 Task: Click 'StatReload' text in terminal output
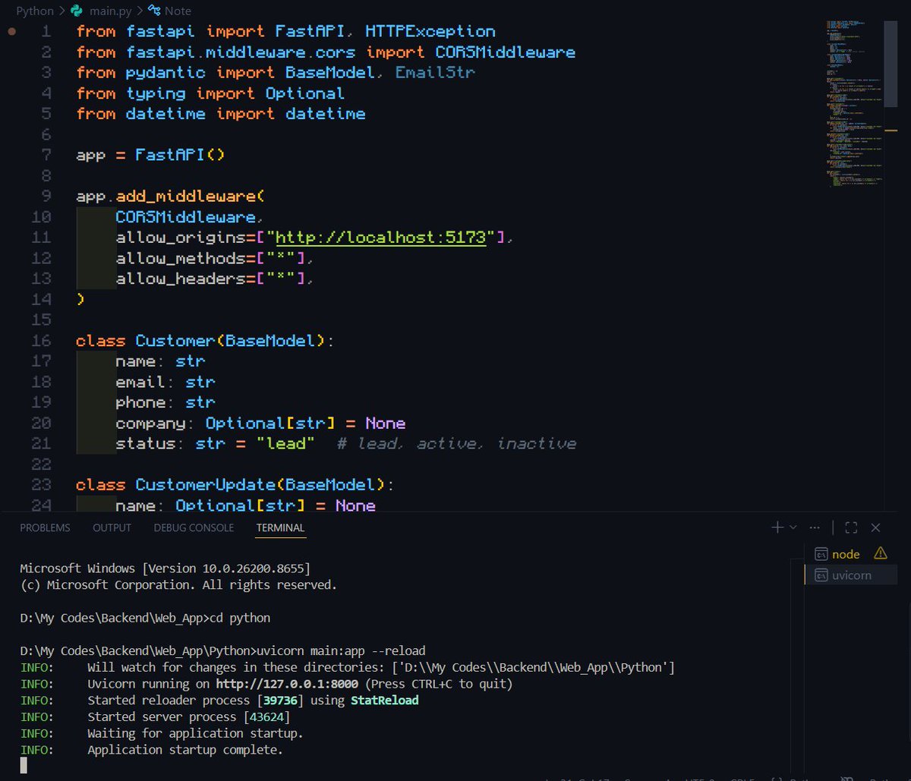385,701
